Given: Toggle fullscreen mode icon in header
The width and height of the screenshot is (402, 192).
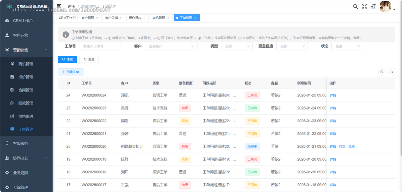Looking at the screenshot, I should click(364, 6).
